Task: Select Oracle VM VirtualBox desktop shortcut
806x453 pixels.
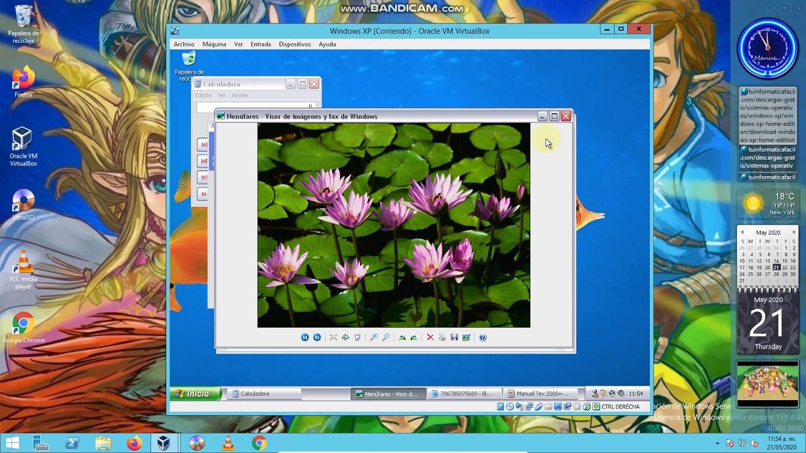Action: point(23,147)
